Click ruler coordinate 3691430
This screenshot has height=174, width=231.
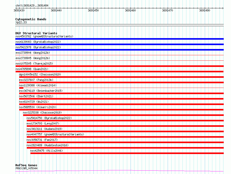[19, 10]
